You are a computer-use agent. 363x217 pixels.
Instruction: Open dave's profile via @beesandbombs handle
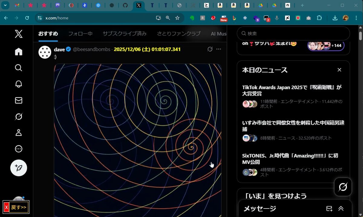pyautogui.click(x=91, y=49)
